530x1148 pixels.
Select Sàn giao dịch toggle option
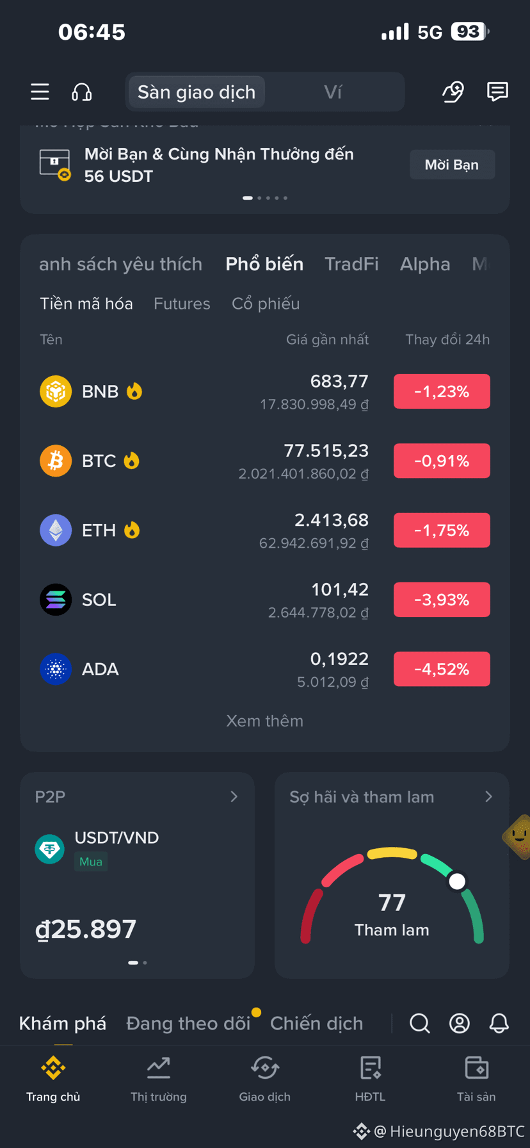pyautogui.click(x=197, y=92)
